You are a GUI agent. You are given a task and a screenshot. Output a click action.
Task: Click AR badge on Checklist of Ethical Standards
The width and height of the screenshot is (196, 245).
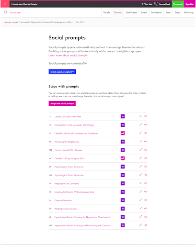tap(123, 133)
